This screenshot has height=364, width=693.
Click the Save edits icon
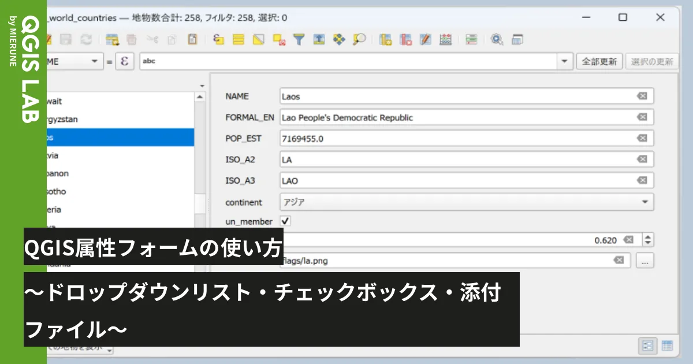pyautogui.click(x=65, y=39)
